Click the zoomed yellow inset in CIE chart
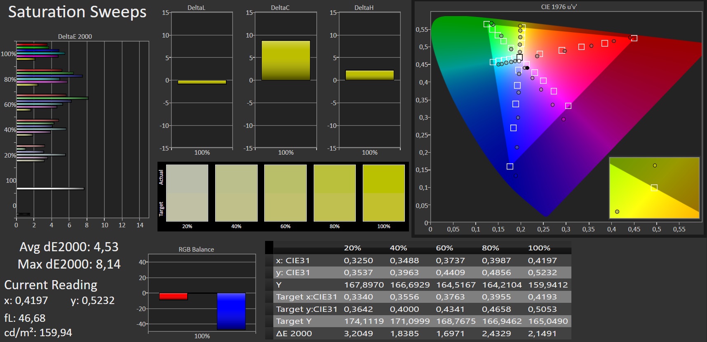The height and width of the screenshot is (342, 707). tap(654, 188)
